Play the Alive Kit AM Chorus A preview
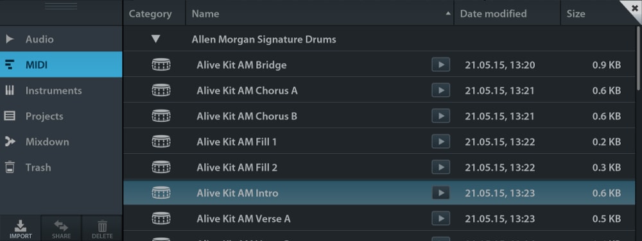The height and width of the screenshot is (241, 642). [x=440, y=90]
